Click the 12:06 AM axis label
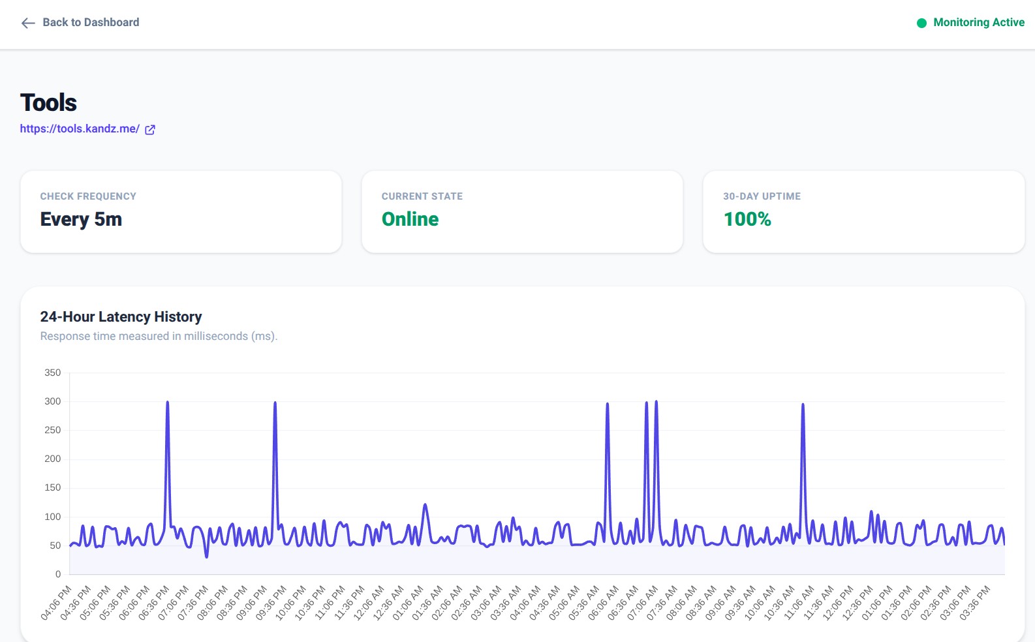Screen dimensions: 1035x642 [x=369, y=602]
